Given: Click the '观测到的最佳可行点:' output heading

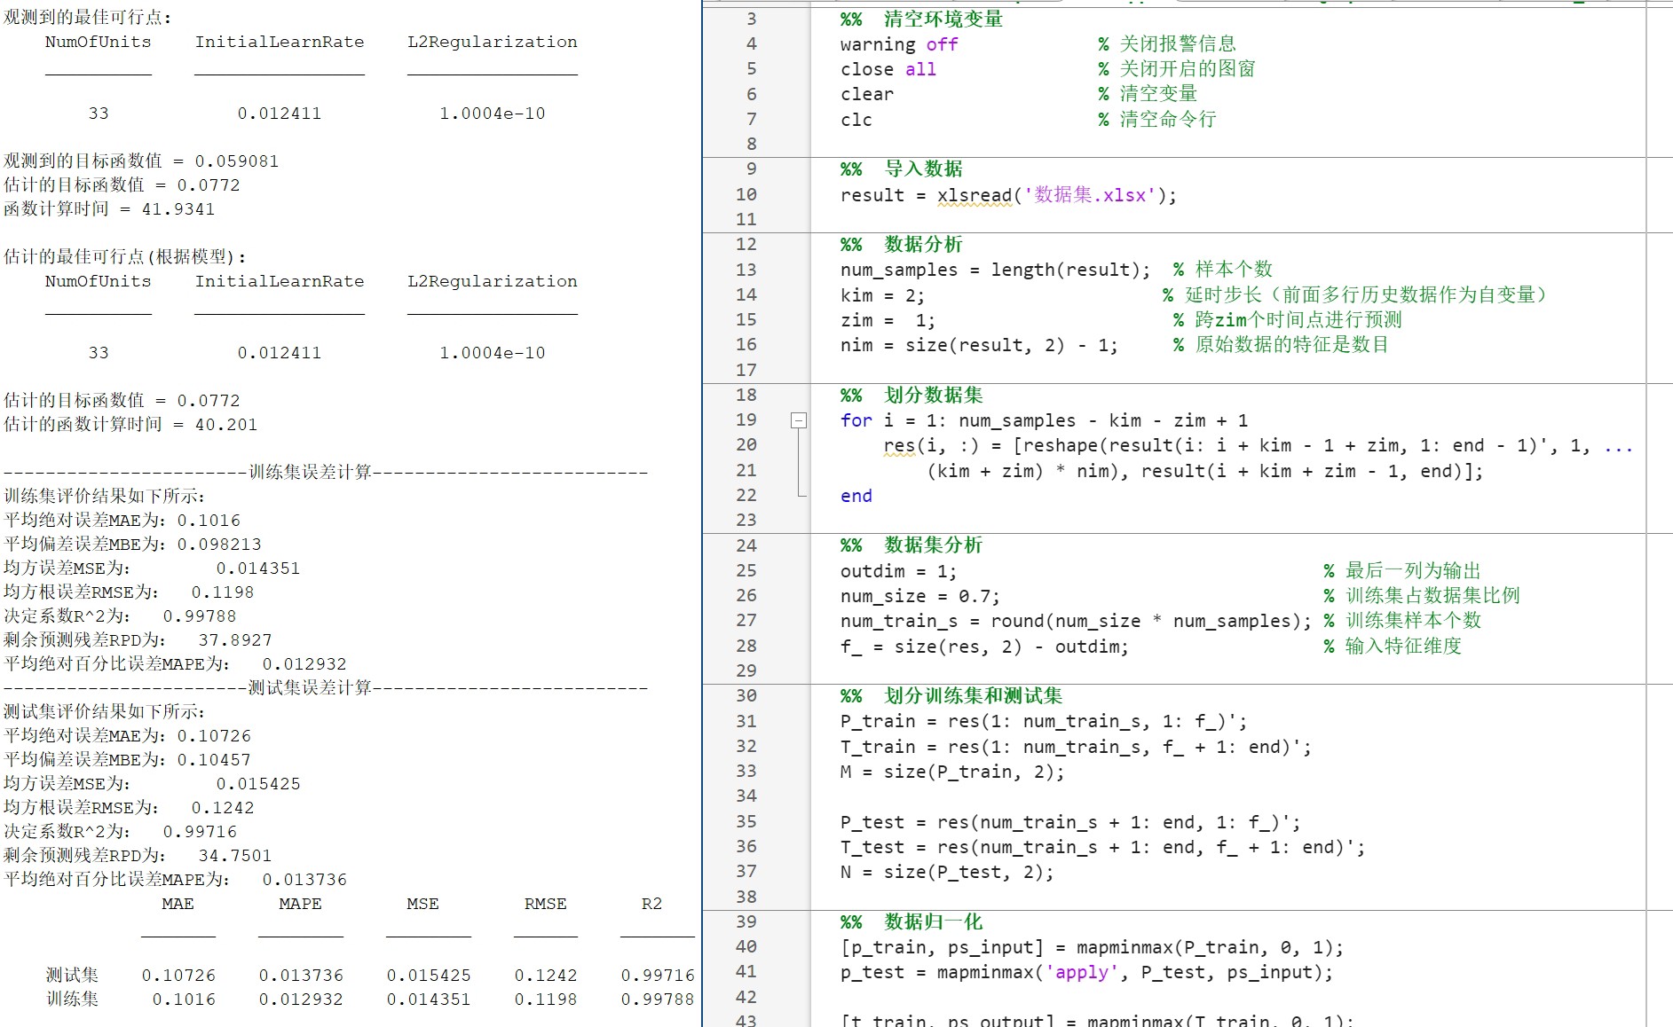Looking at the screenshot, I should tap(88, 17).
